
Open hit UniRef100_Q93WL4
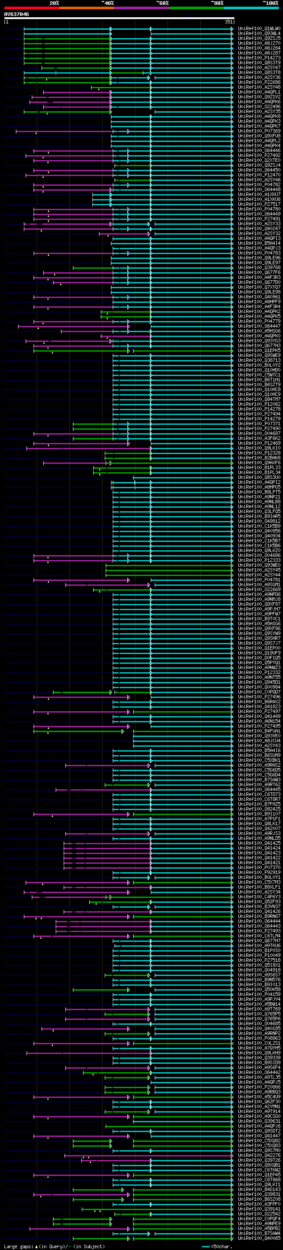click(x=259, y=34)
